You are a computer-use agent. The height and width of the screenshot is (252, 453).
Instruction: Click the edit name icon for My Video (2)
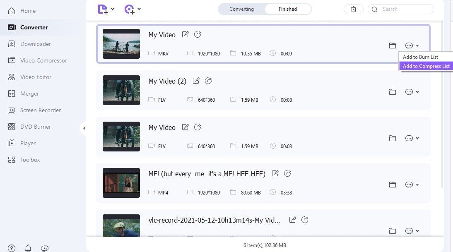click(196, 81)
